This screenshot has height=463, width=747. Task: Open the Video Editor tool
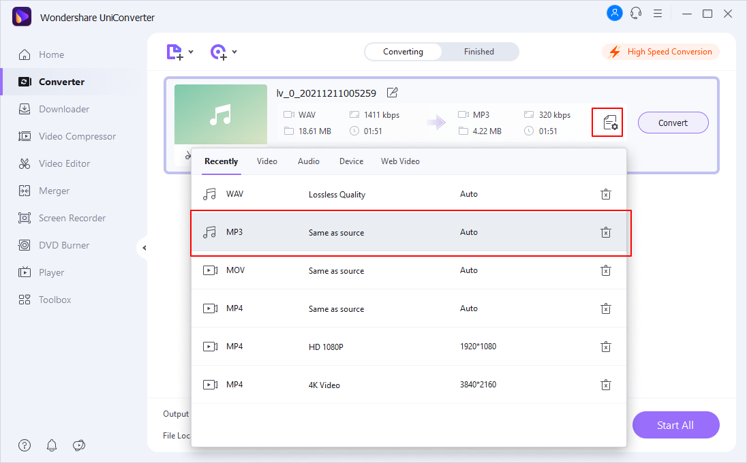pos(54,163)
